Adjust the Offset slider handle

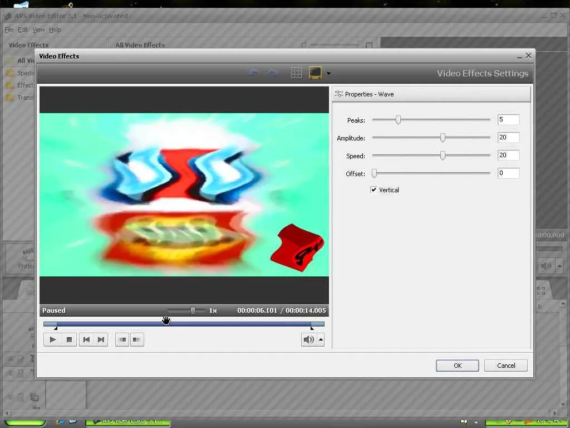click(374, 173)
